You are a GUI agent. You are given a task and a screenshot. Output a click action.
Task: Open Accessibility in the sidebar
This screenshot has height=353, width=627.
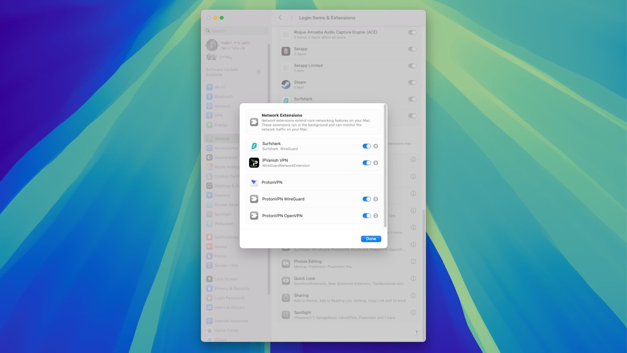[x=236, y=148]
